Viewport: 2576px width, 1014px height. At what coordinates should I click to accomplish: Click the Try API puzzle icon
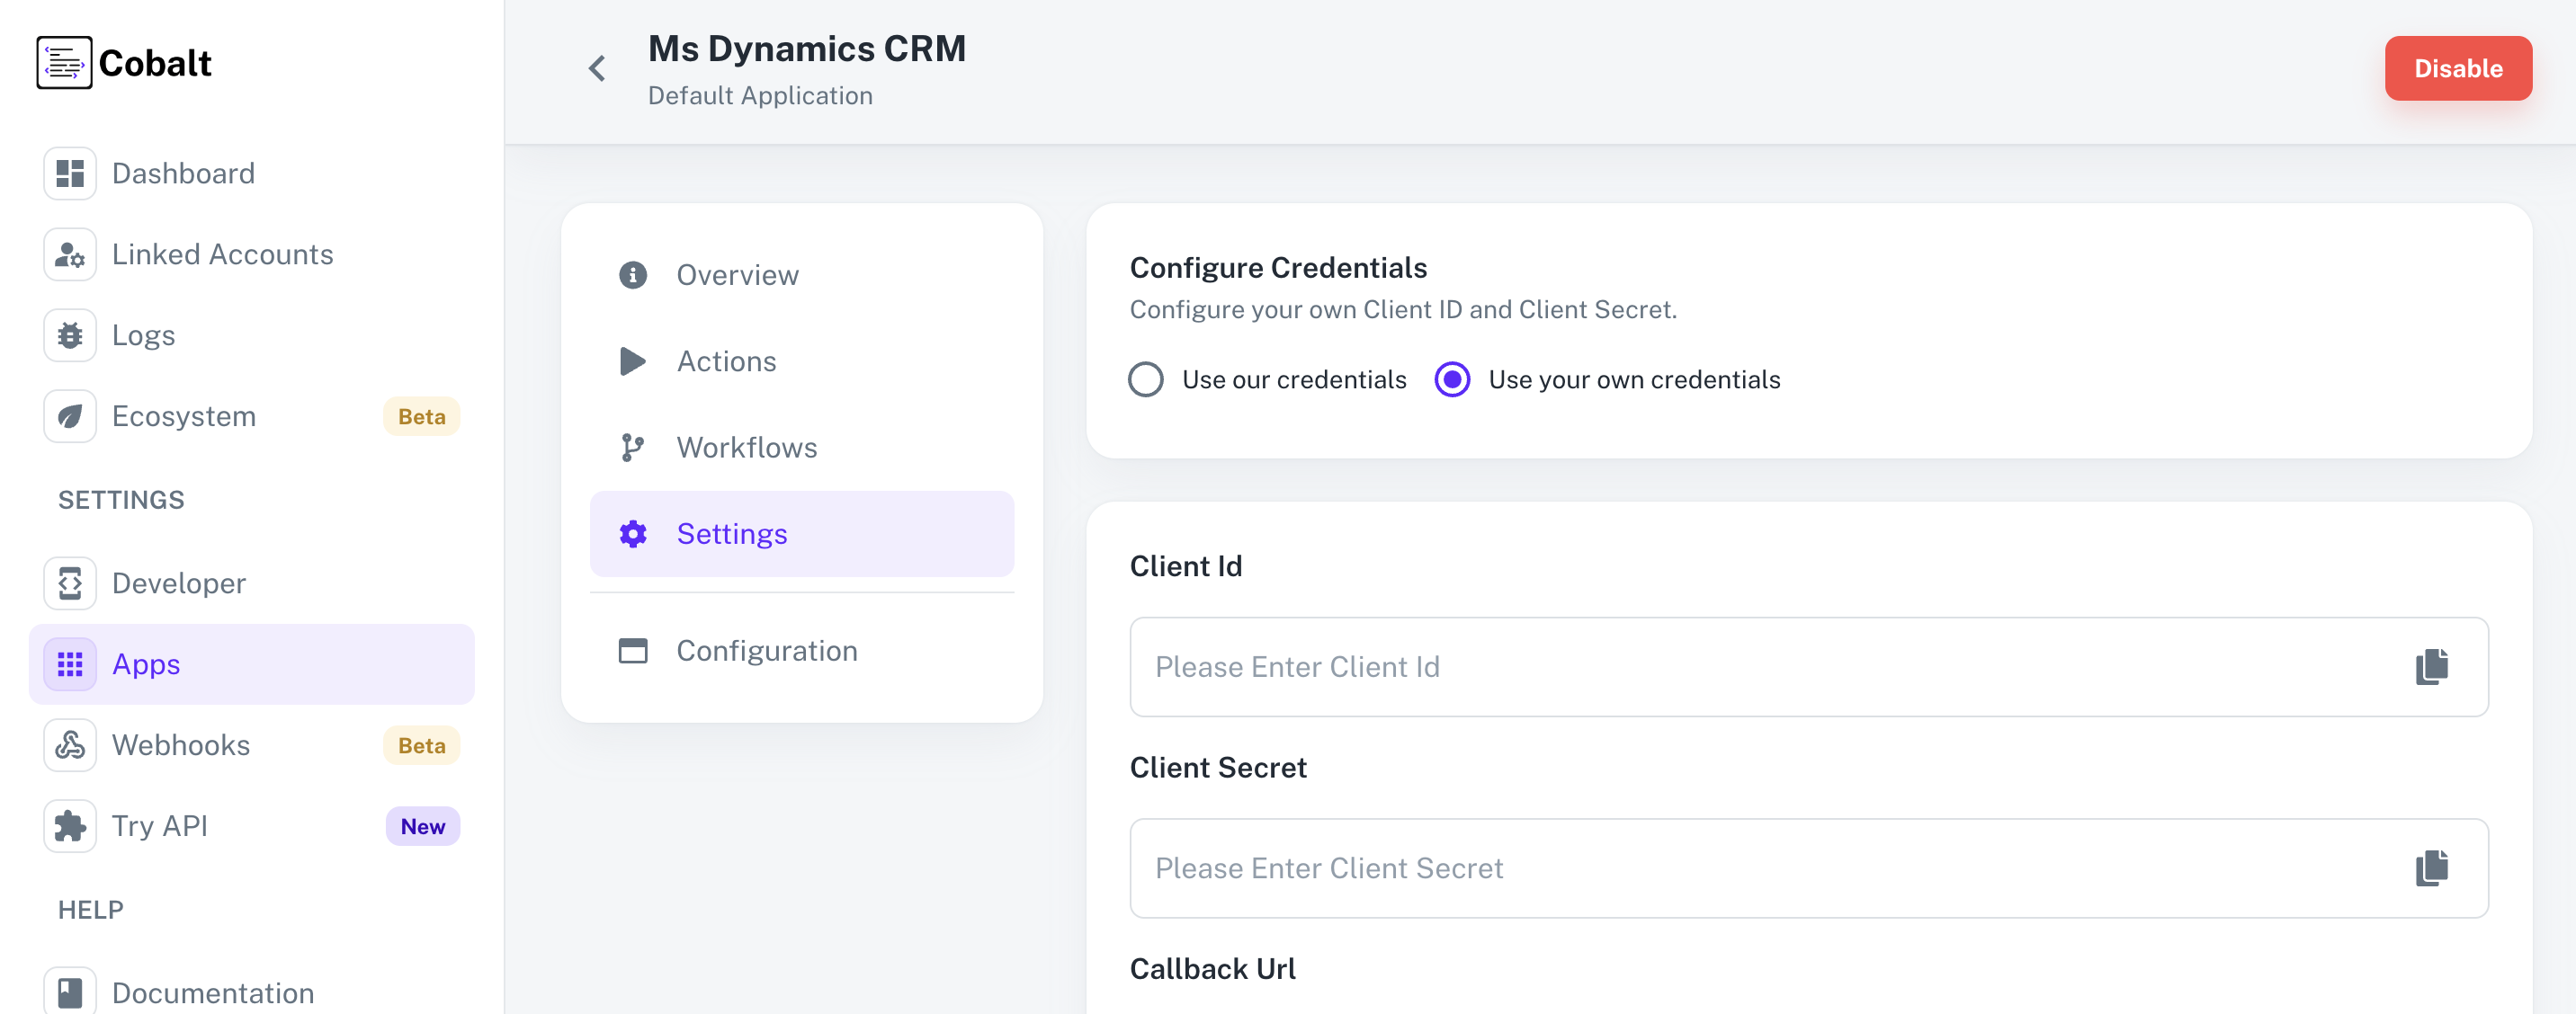click(69, 825)
